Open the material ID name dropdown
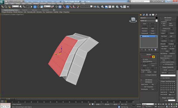The width and height of the screenshot is (178, 108). 168,75
